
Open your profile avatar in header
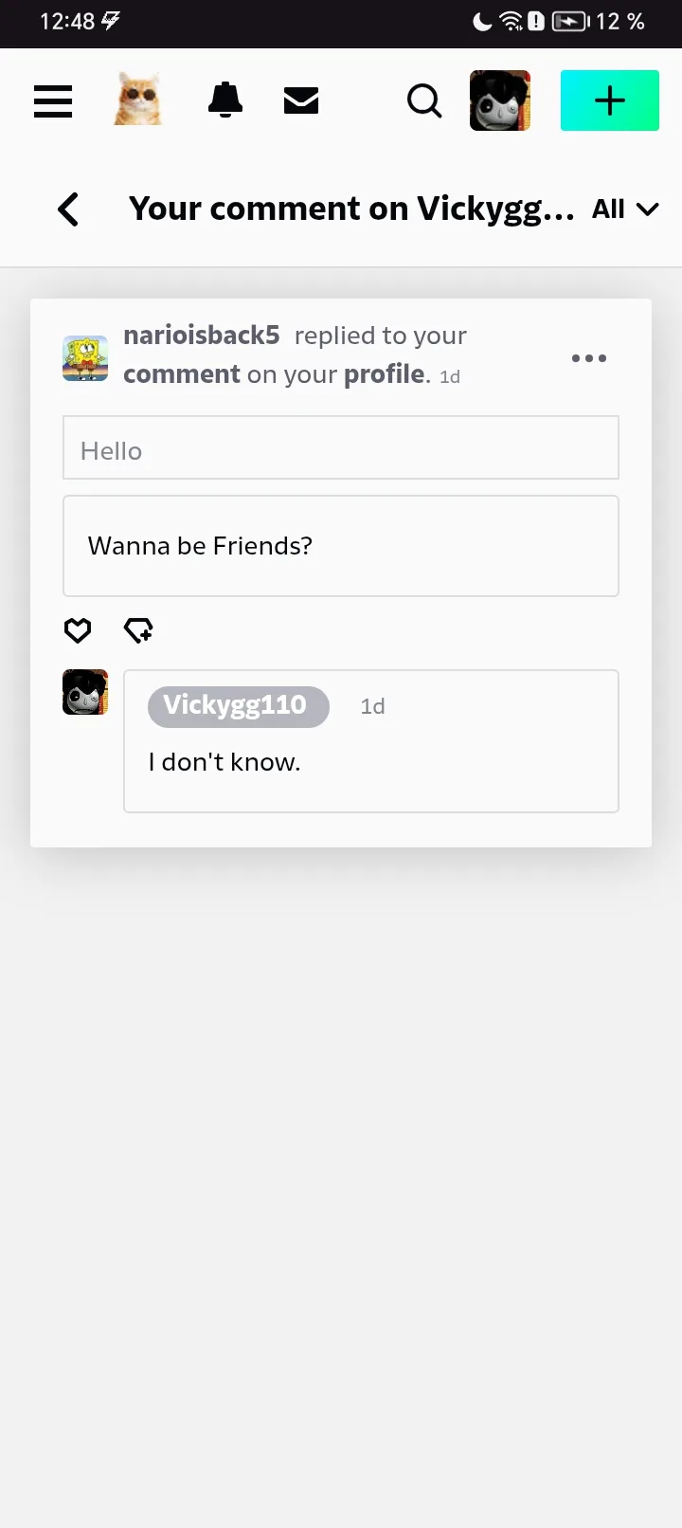[x=500, y=100]
